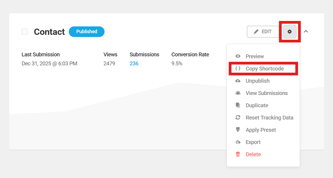Image resolution: width=333 pixels, height=178 pixels.
Task: Click the red trash icon beside Delete
Action: (x=238, y=154)
